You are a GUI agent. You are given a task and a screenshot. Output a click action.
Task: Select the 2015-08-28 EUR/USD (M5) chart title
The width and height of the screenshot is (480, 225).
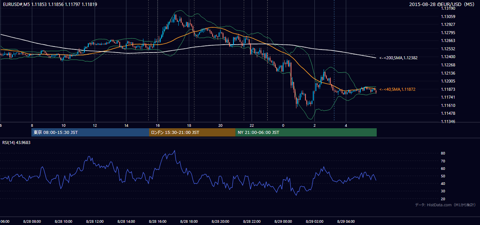click(442, 4)
